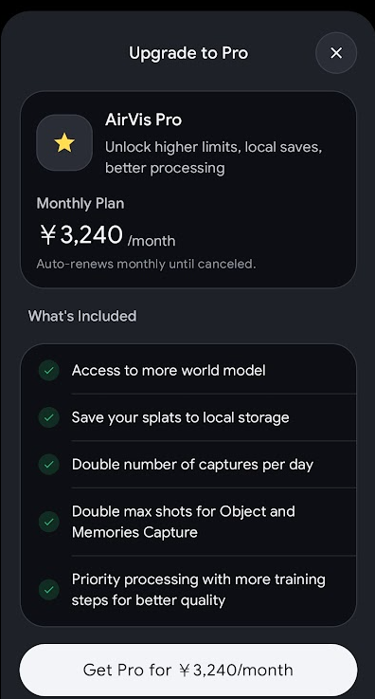Select the Monthly Plan label

click(x=80, y=204)
